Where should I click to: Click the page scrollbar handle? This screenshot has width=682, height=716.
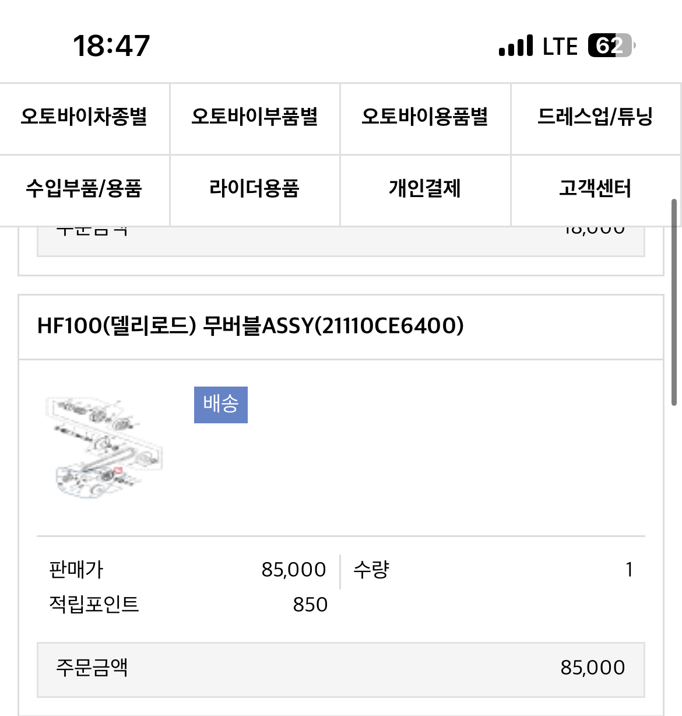coord(674,302)
